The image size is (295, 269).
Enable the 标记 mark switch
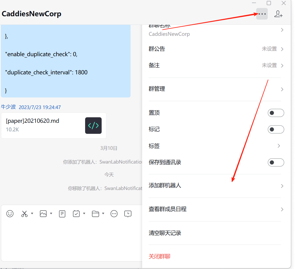click(x=275, y=129)
